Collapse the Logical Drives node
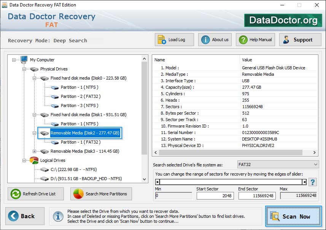Screen dimensions: 326x230 24,160
